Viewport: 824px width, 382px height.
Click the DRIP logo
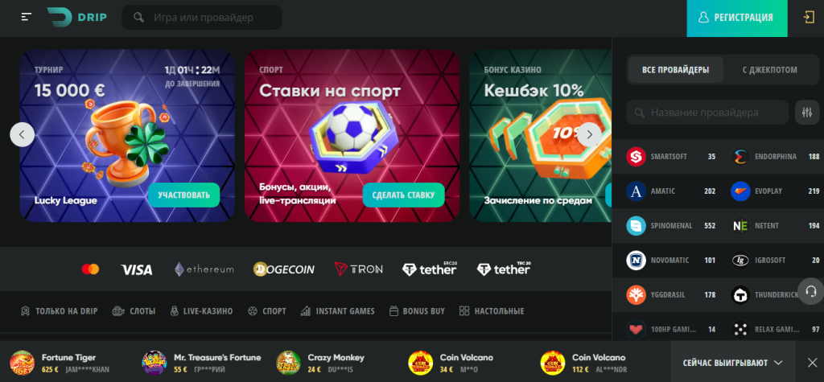pyautogui.click(x=76, y=18)
